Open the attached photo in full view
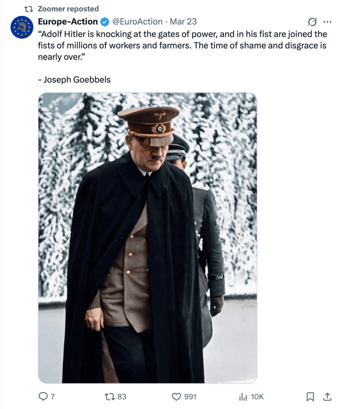The image size is (340, 409). coord(148,238)
